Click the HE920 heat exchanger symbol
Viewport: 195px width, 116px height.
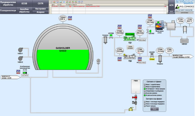185,41
